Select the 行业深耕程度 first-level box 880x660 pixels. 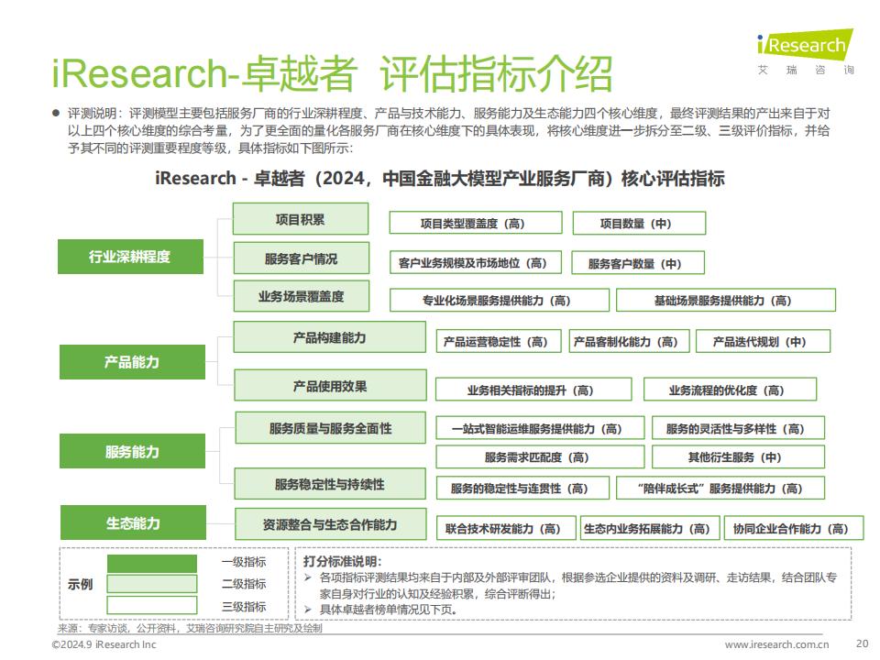click(x=131, y=257)
